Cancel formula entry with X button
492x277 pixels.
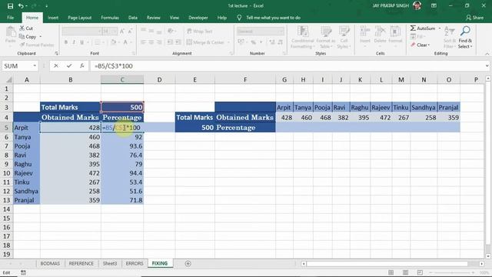(56, 65)
